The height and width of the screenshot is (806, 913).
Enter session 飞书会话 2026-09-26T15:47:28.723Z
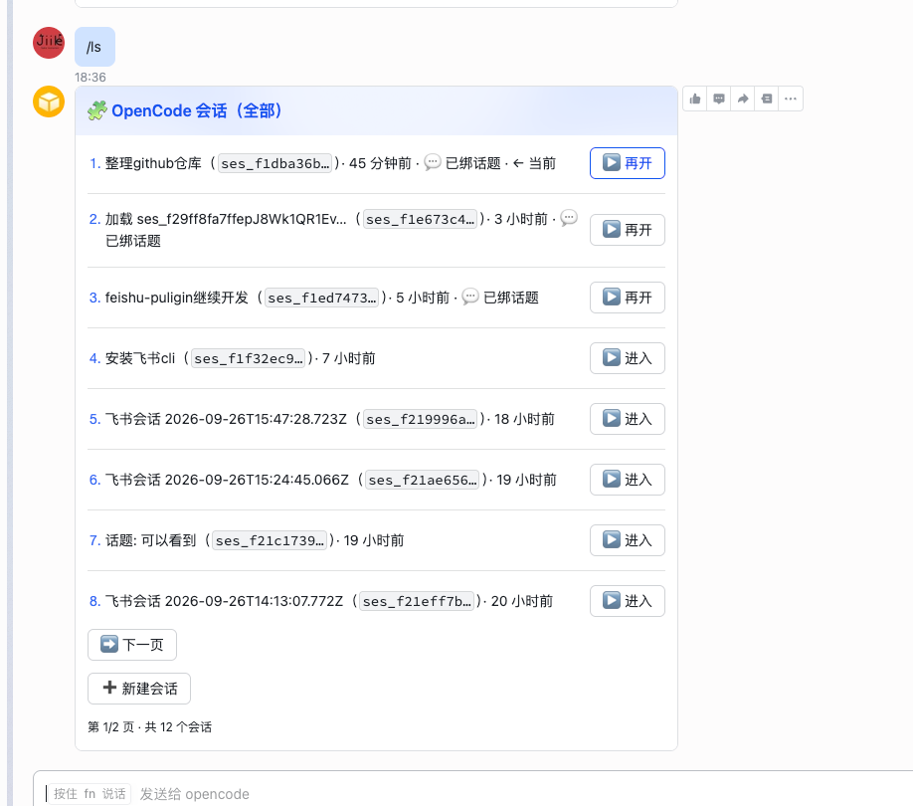click(628, 419)
